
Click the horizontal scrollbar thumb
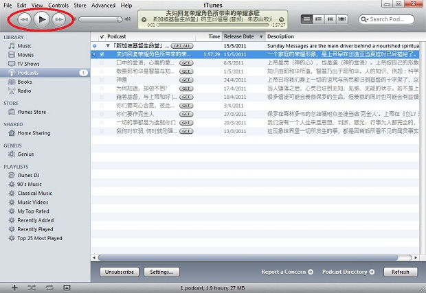(248, 257)
